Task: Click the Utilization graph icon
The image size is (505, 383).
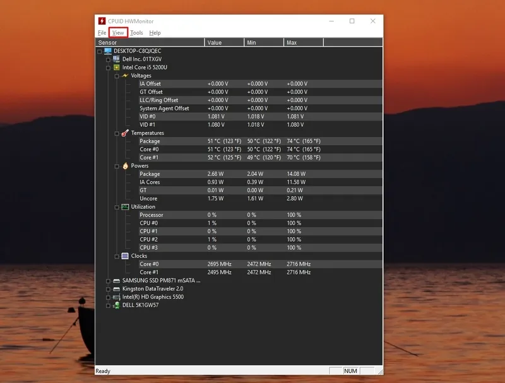Action: coord(125,206)
